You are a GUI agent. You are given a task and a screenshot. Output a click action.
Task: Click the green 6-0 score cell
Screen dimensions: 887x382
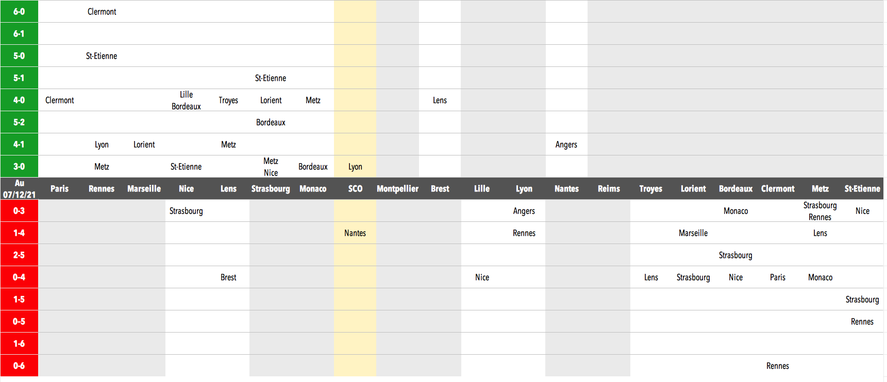pyautogui.click(x=19, y=11)
